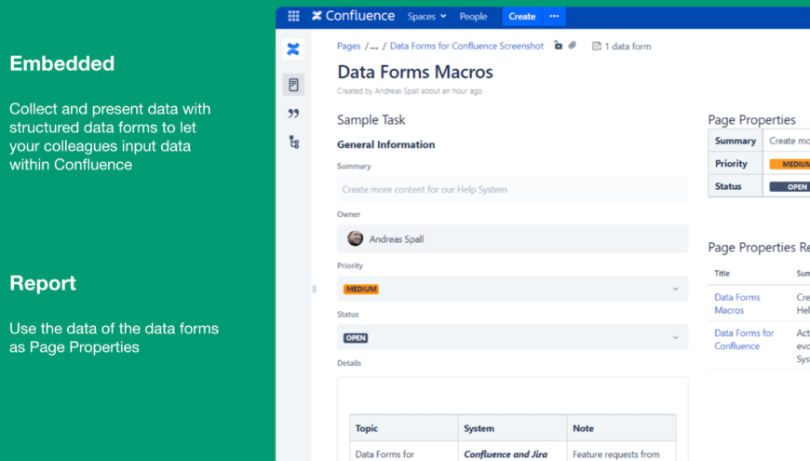This screenshot has height=461, width=810.
Task: Open Pages icon in the sidebar
Action: tap(293, 85)
